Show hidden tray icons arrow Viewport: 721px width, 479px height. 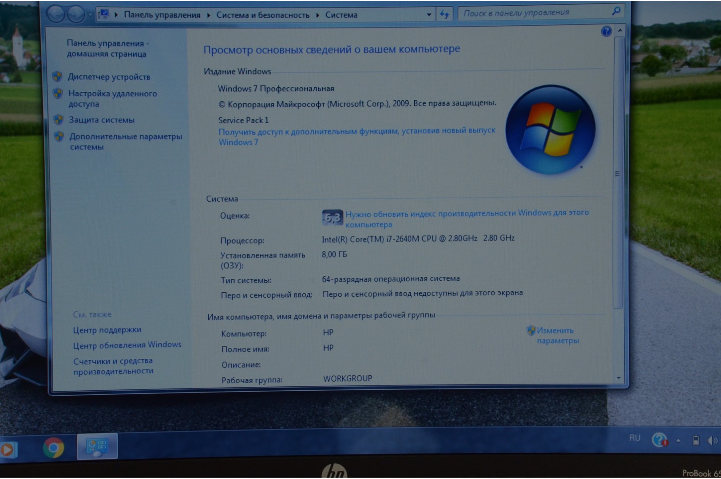pos(678,440)
